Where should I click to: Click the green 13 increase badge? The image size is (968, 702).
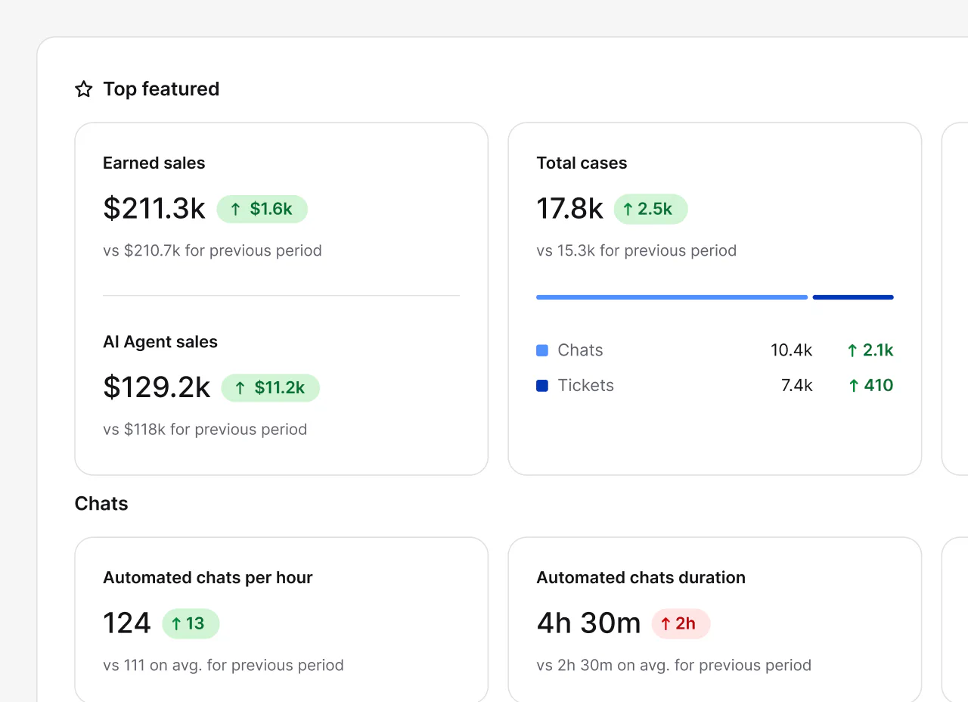click(x=191, y=624)
